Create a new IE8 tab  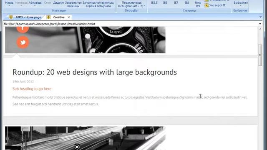(x=187, y=3)
